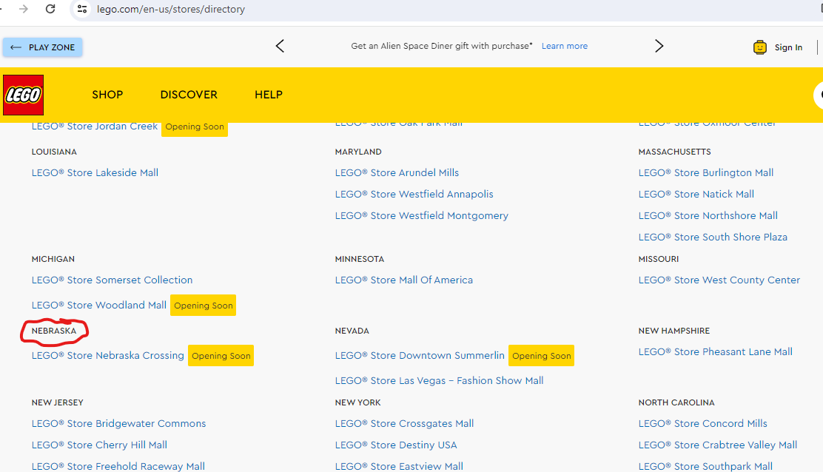Image resolution: width=823 pixels, height=472 pixels.
Task: Open LEGO Store Lakeside Mall
Action: click(95, 172)
